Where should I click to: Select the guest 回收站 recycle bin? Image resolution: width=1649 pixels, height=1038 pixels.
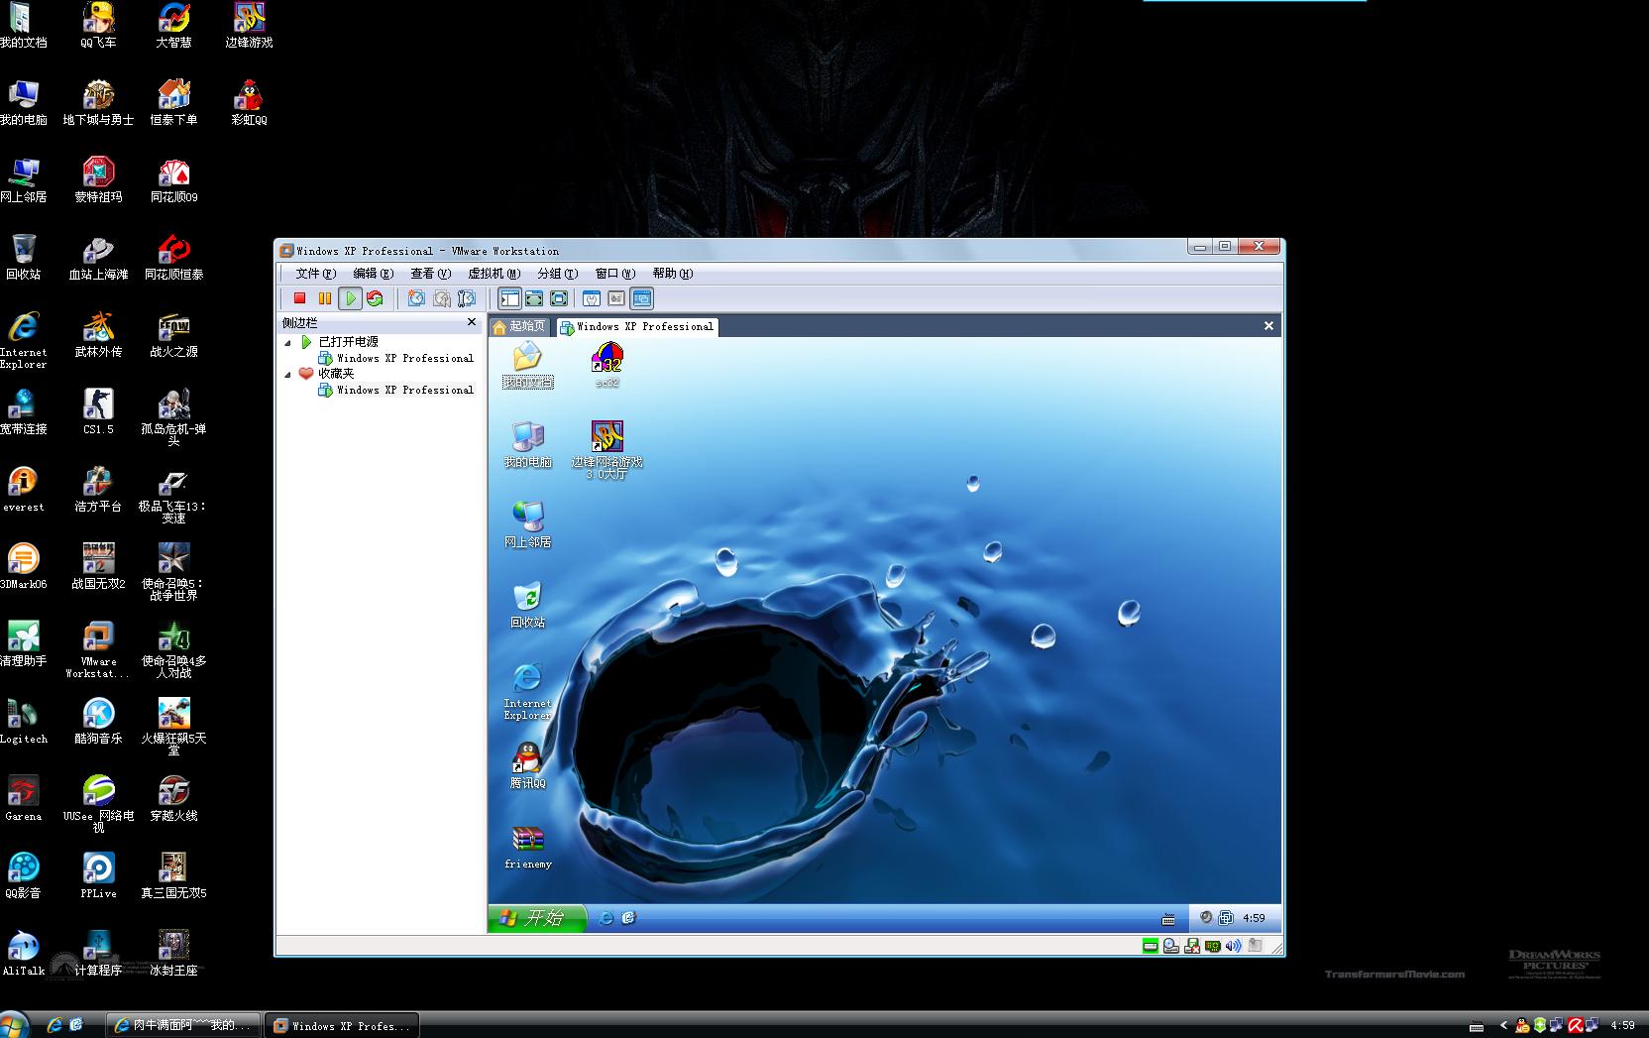pos(527,605)
